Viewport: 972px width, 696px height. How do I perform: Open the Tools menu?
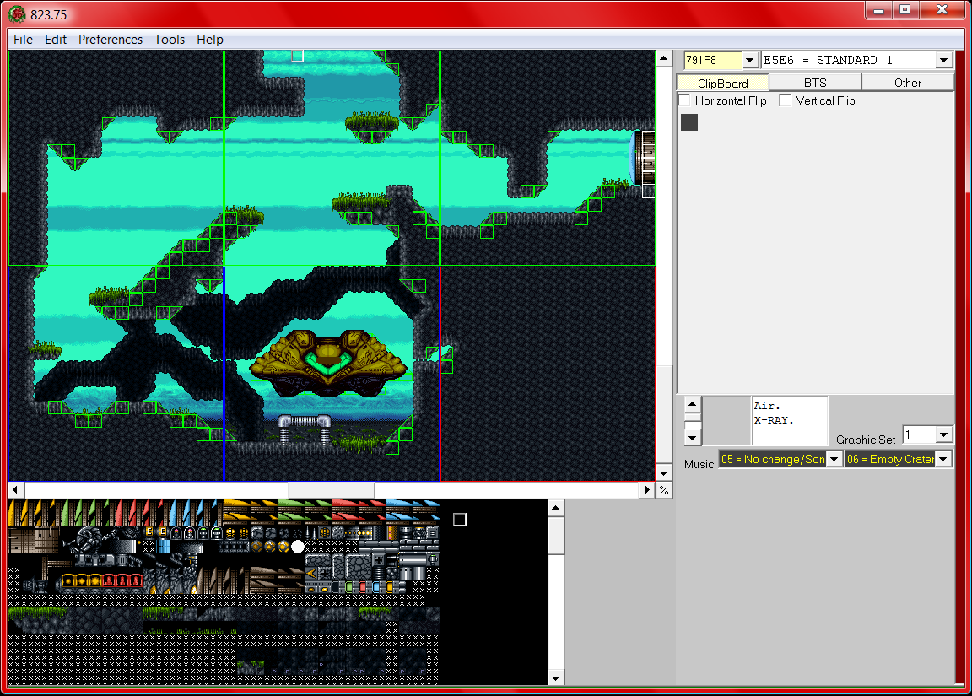point(170,40)
